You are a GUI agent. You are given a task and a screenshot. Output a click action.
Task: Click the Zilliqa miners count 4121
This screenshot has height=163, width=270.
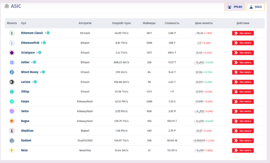pos(149,92)
